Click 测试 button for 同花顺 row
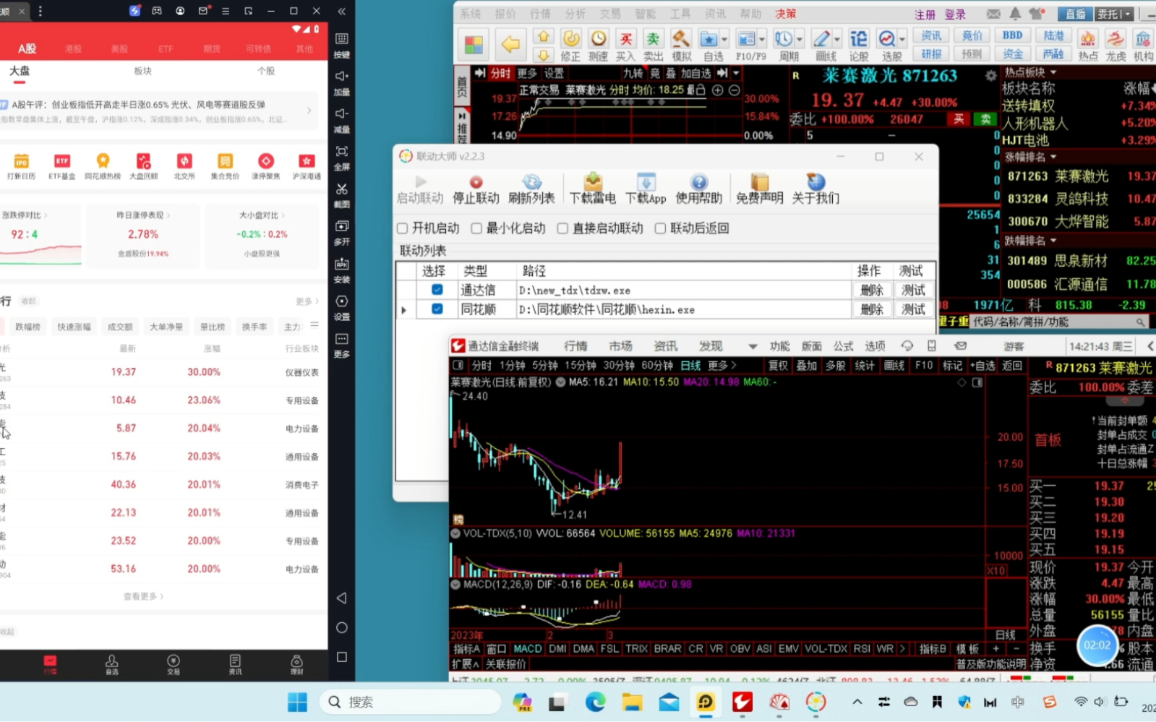This screenshot has width=1156, height=722. tap(913, 309)
